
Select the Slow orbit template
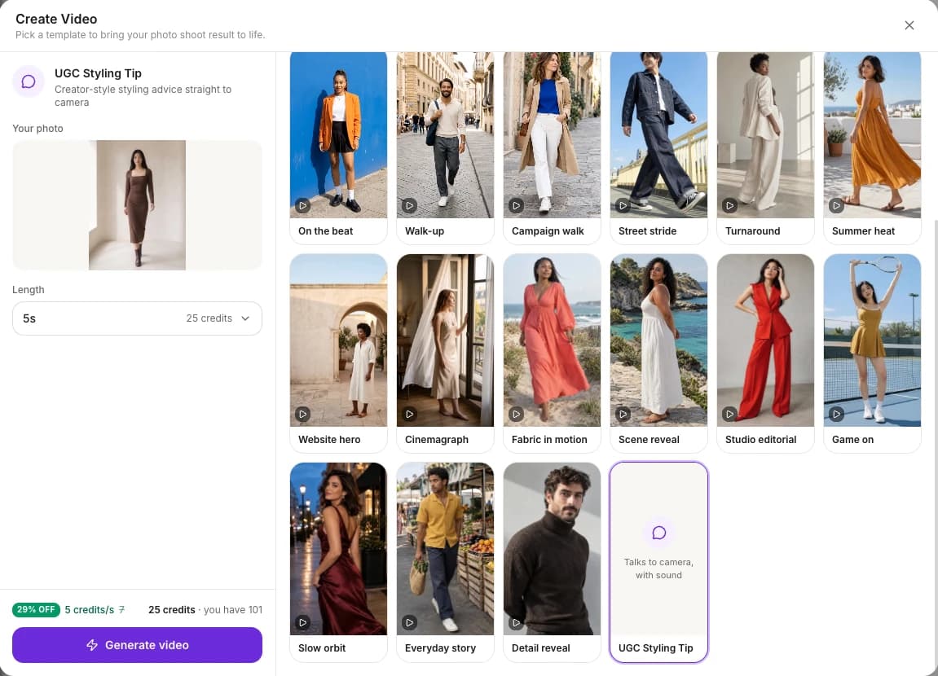(338, 562)
